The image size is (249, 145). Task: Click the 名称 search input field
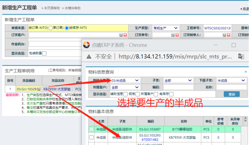tap(232, 87)
